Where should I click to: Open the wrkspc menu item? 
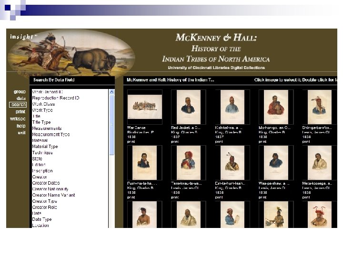(18, 119)
